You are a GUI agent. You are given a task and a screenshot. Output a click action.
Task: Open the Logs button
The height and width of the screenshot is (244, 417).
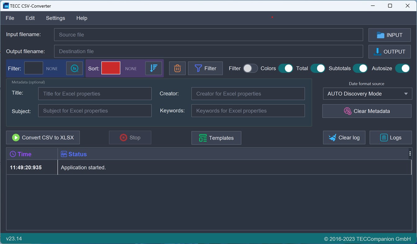[391, 138]
